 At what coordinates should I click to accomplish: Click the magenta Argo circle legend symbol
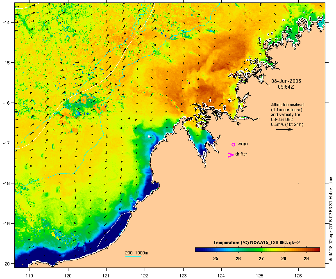tap(234, 145)
